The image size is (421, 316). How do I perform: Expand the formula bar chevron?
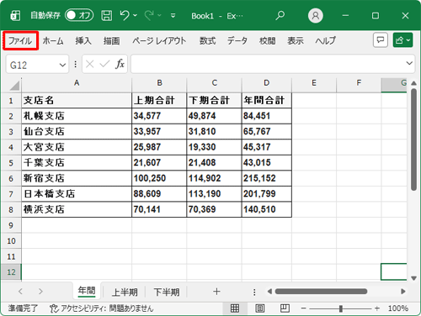pos(409,63)
